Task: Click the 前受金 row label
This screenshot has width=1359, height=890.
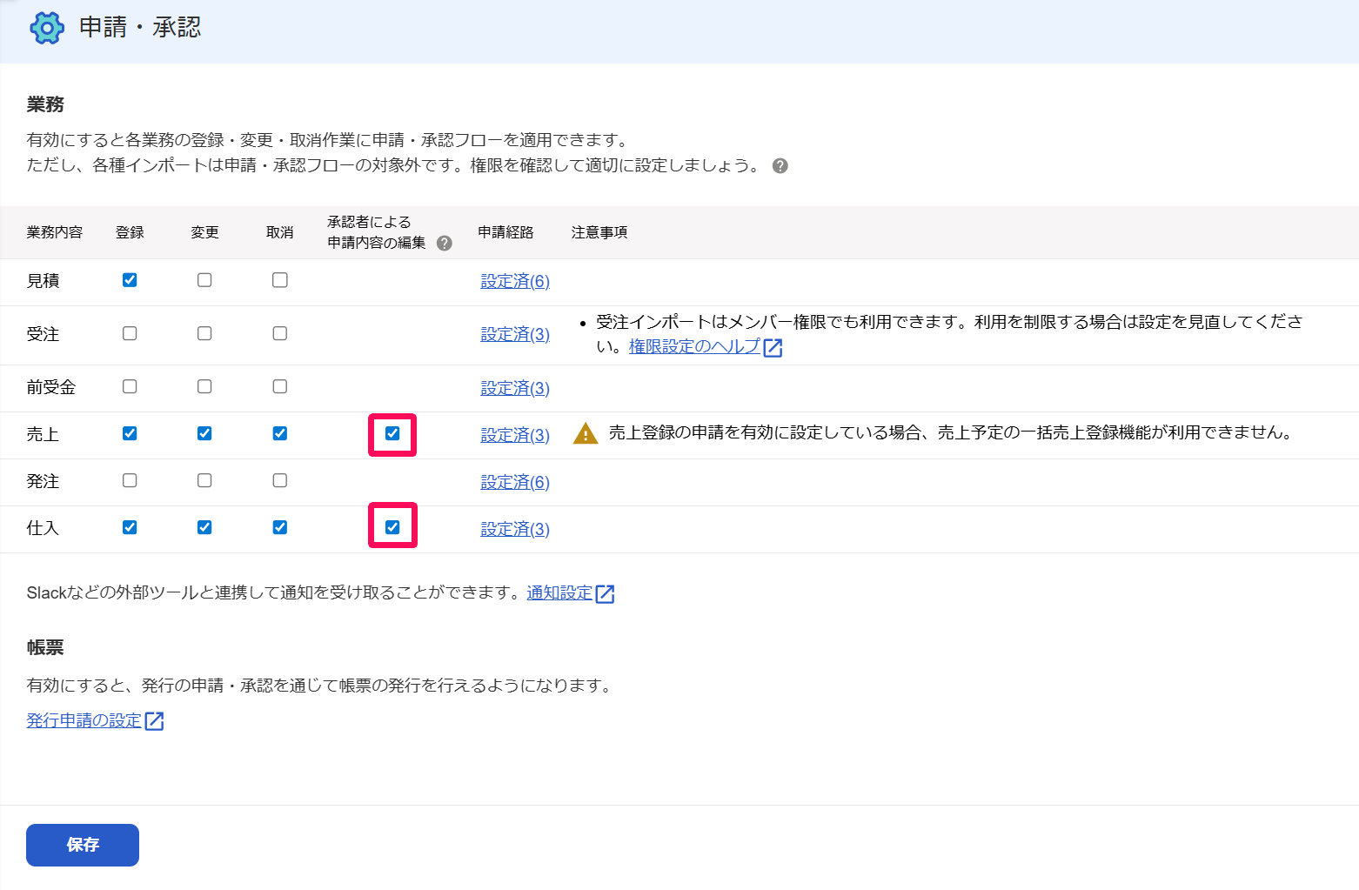Action: tap(51, 387)
